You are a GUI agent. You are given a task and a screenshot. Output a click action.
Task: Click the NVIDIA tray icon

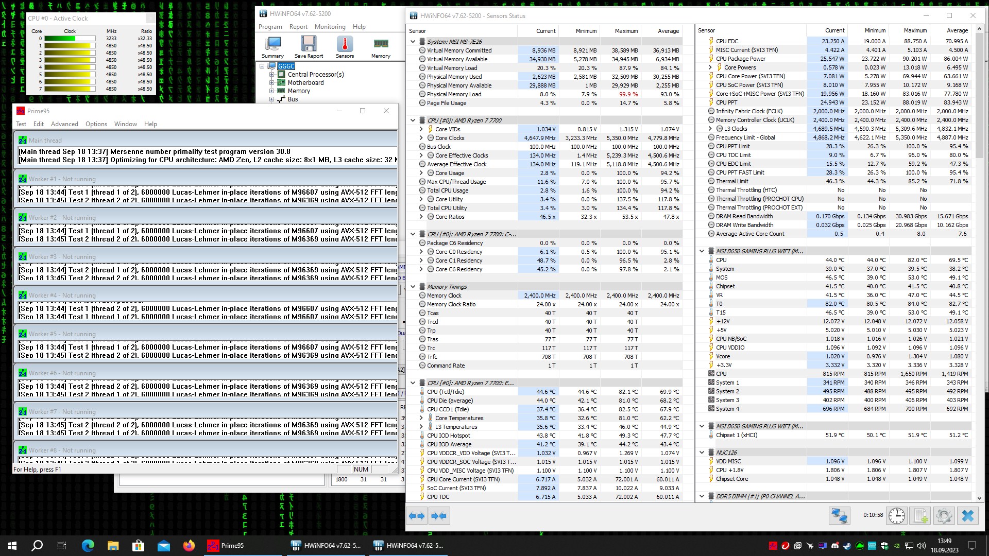click(897, 546)
